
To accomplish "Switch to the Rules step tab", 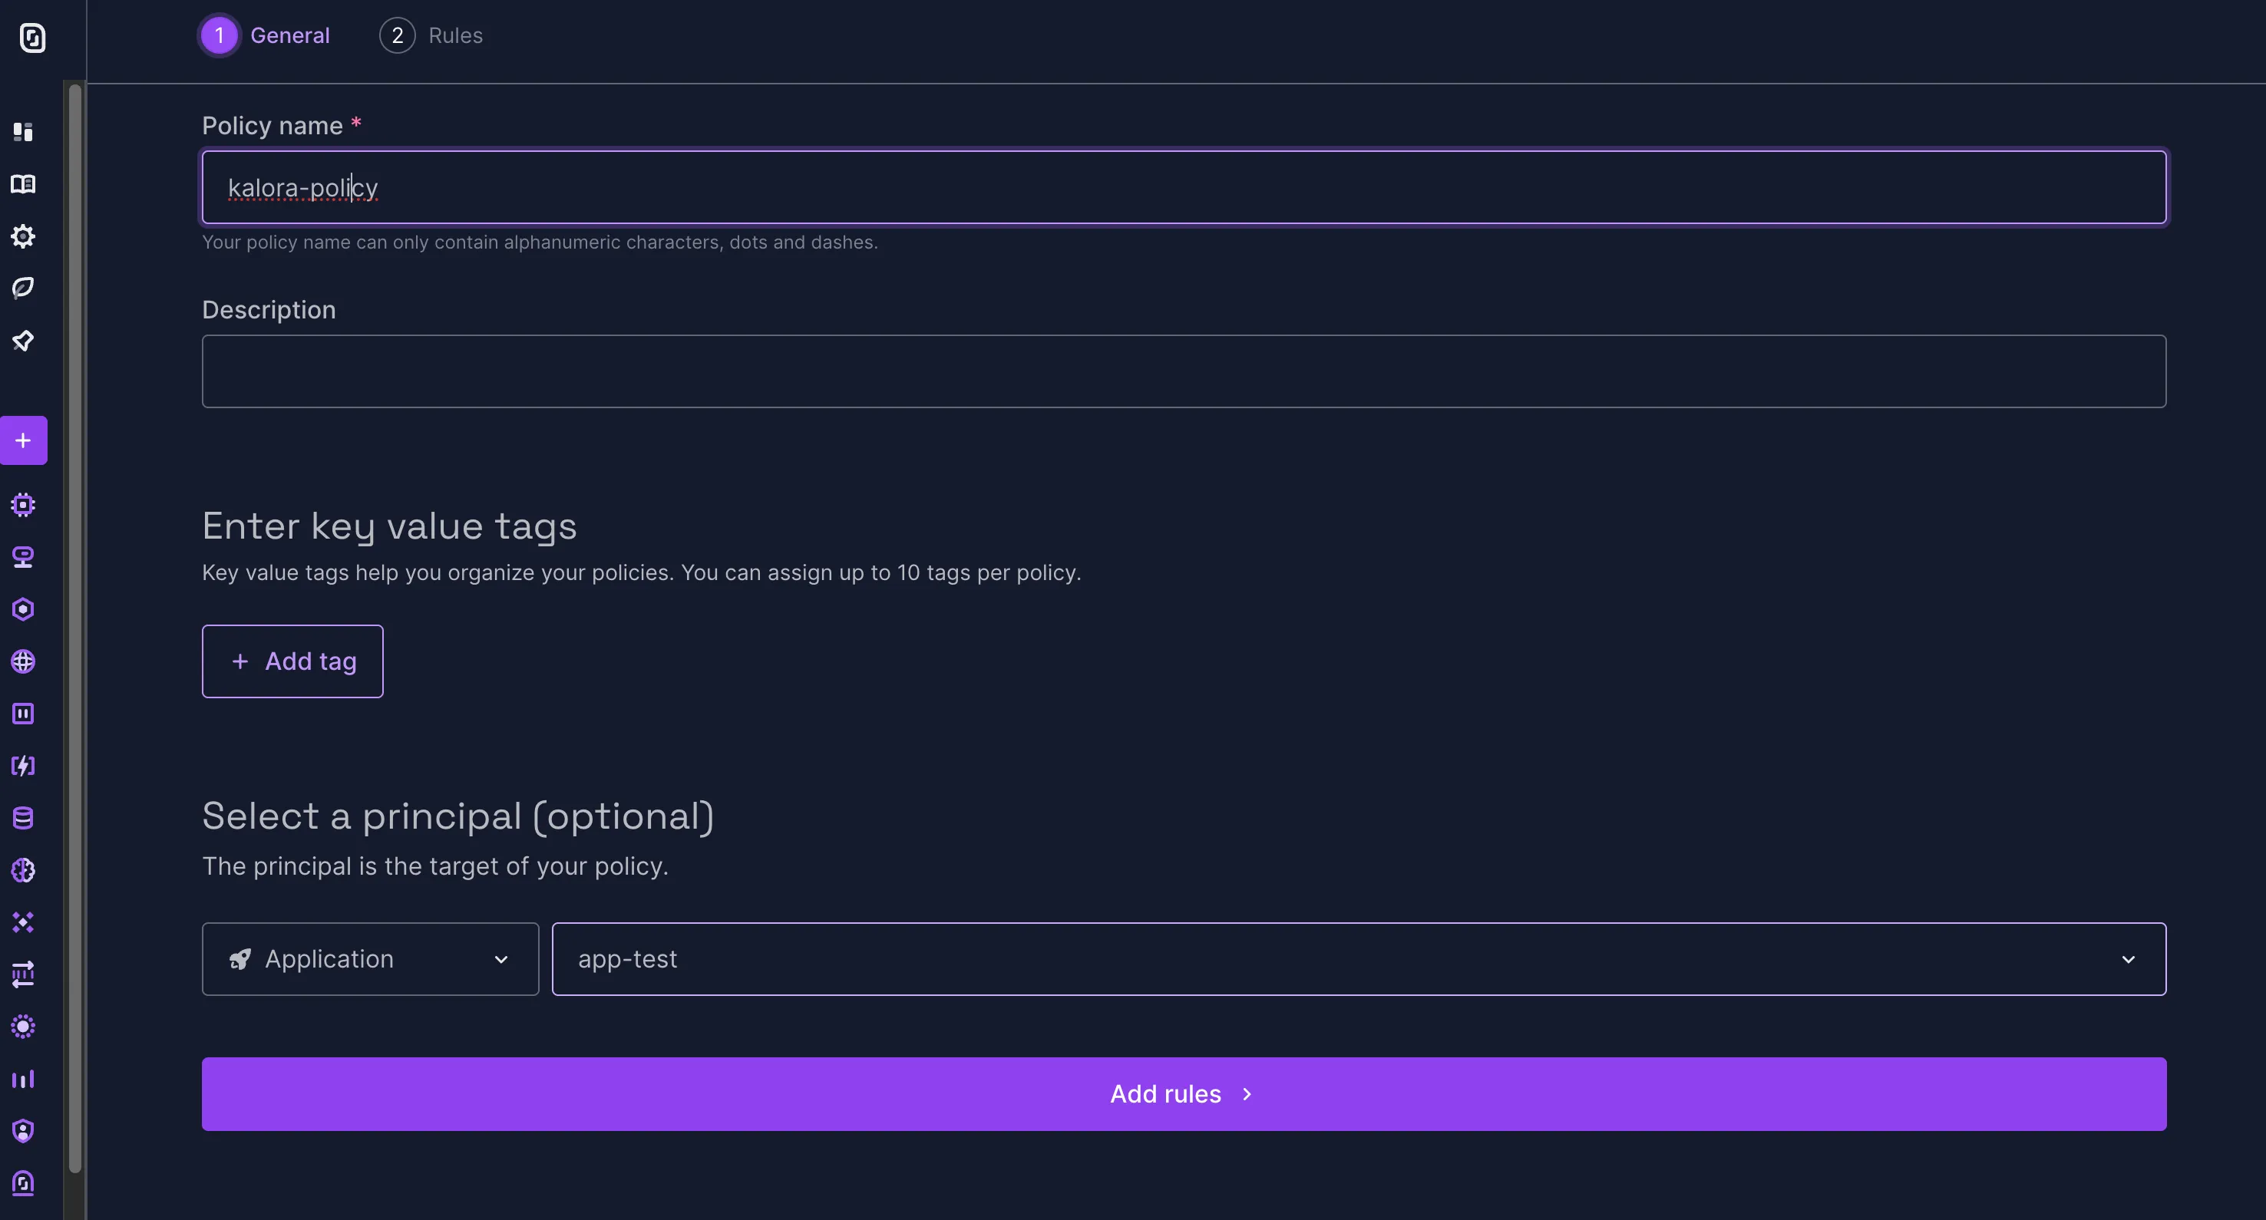I will pos(431,35).
